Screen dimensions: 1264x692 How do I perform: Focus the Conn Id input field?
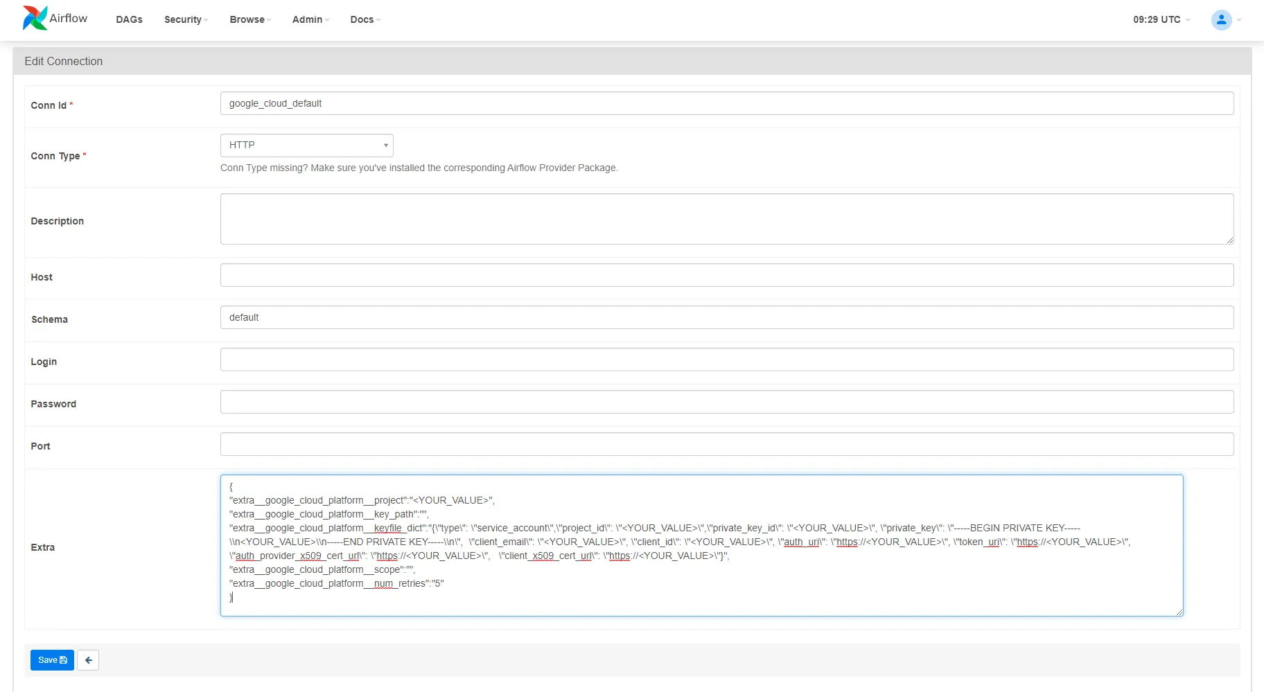(x=727, y=103)
